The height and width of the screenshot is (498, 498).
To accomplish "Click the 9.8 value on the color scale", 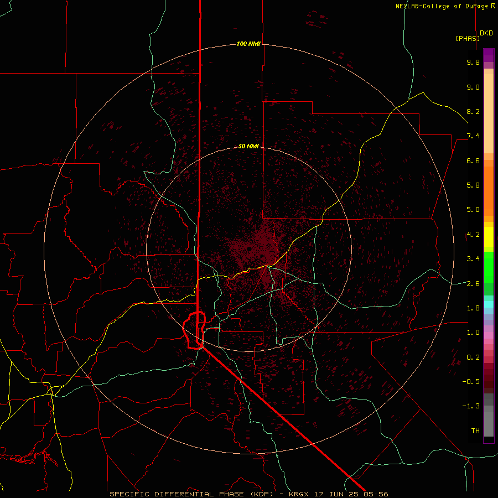I will 473,62.
